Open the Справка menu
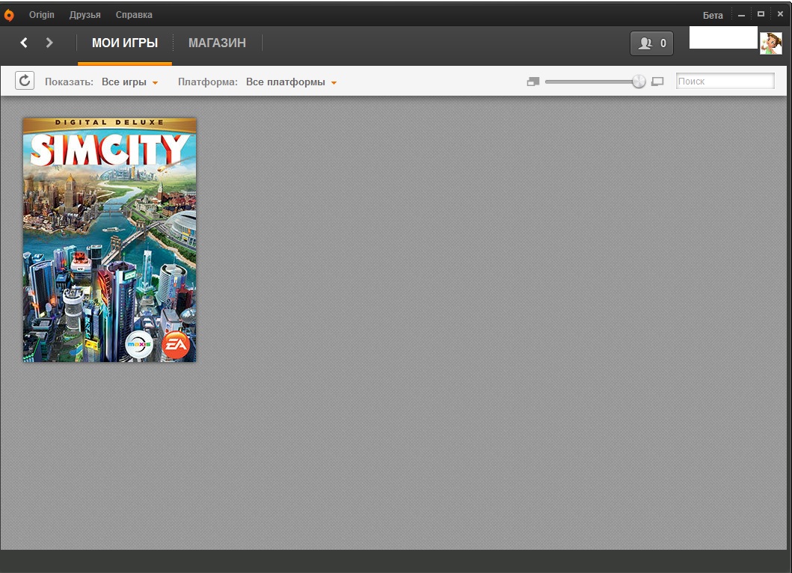This screenshot has height=573, width=792. click(134, 15)
